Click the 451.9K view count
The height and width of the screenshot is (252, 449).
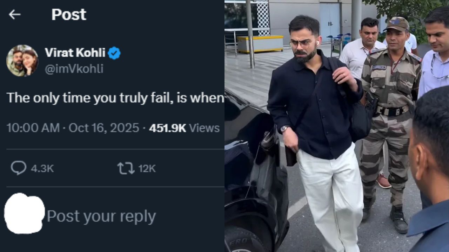(167, 128)
